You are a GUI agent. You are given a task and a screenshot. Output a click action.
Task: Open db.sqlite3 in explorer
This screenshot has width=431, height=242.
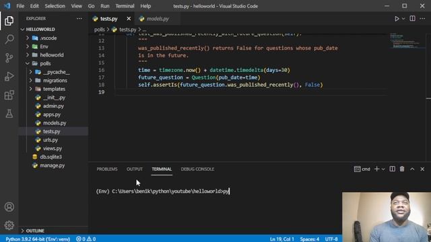point(51,157)
